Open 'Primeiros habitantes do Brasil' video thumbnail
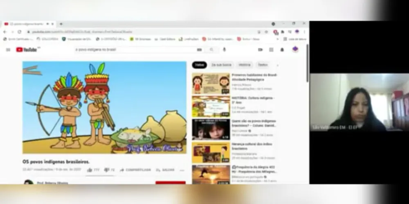The image size is (409, 204). (x=211, y=84)
